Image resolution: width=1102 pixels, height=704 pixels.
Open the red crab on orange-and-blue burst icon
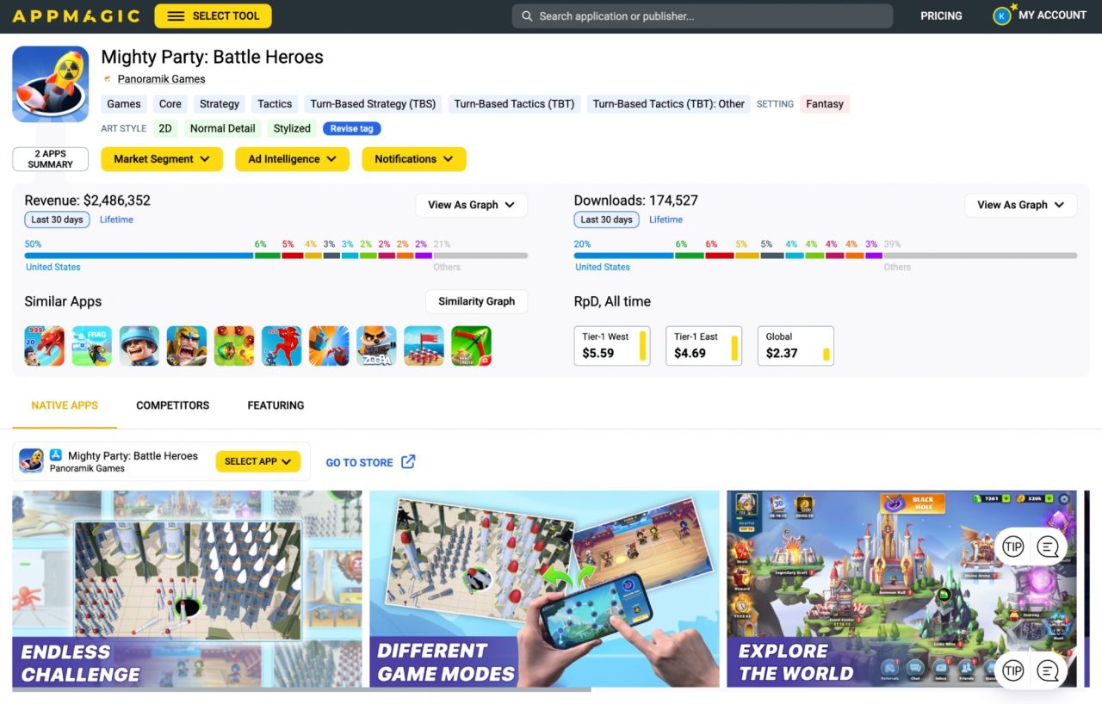tap(329, 346)
